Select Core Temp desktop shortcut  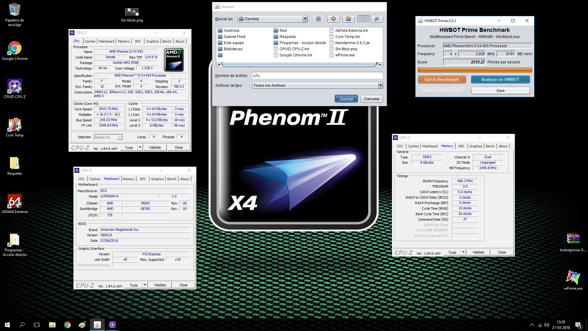[x=14, y=127]
